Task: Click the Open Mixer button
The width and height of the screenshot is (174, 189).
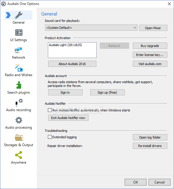Action: [x=153, y=28]
